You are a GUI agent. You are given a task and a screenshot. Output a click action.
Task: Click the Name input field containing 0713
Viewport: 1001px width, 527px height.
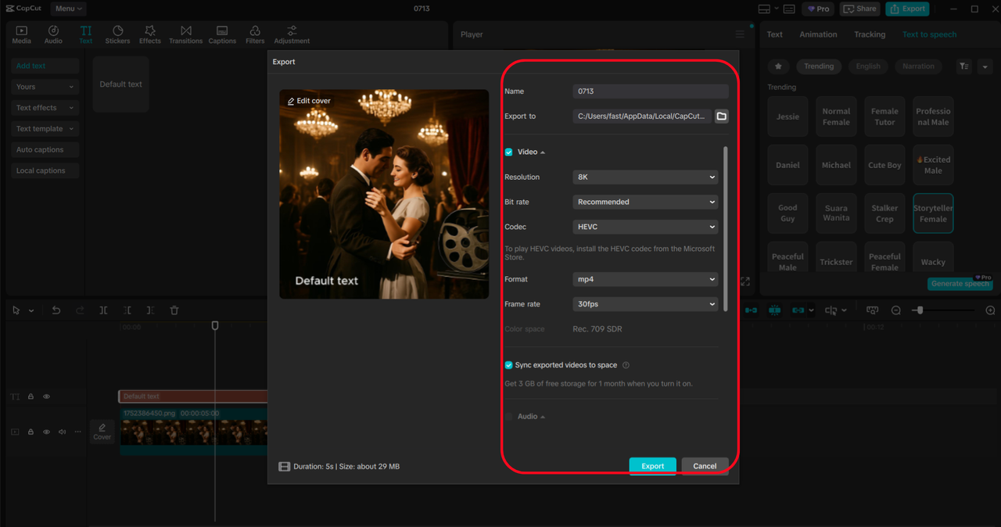coord(650,91)
